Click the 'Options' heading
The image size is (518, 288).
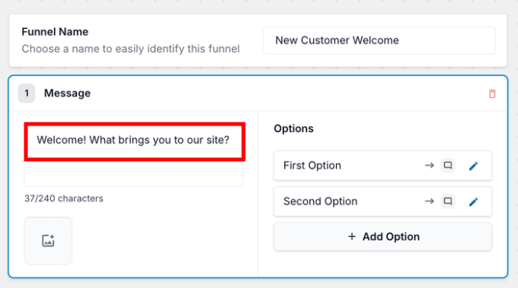294,128
